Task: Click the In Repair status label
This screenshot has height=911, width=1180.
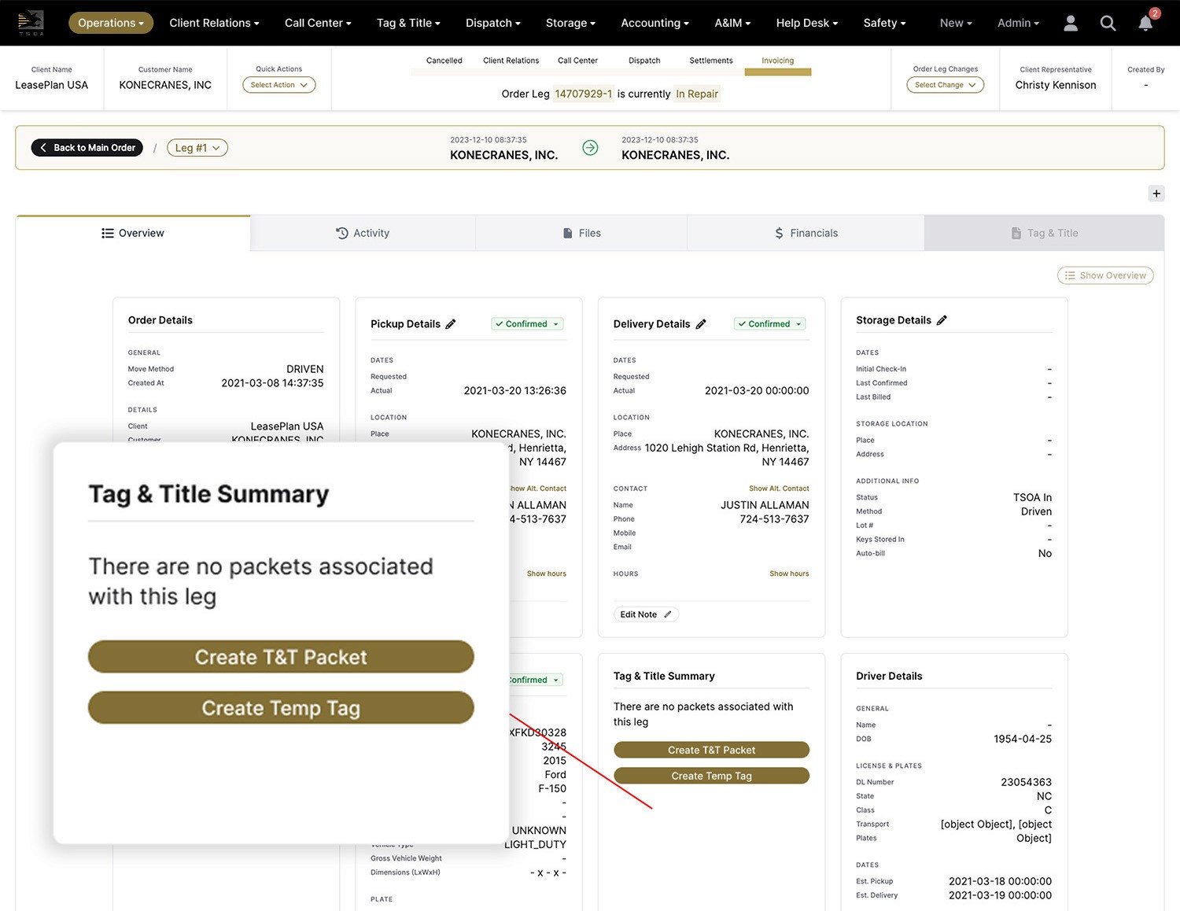Action: click(697, 94)
